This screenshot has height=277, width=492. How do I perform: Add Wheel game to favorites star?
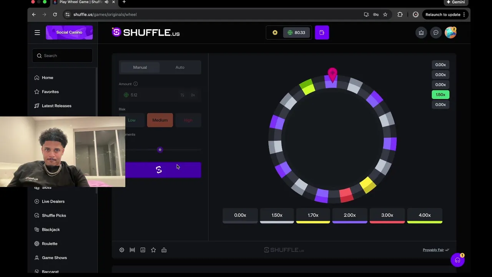click(153, 250)
